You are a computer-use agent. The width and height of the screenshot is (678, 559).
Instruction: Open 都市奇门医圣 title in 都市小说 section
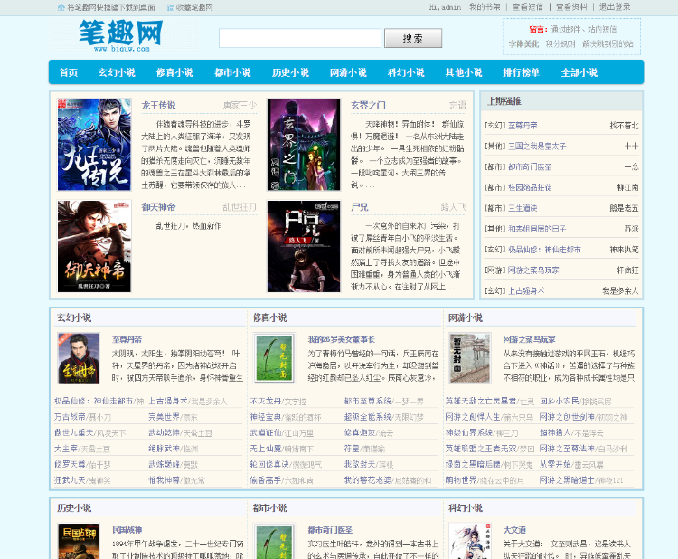(x=330, y=530)
